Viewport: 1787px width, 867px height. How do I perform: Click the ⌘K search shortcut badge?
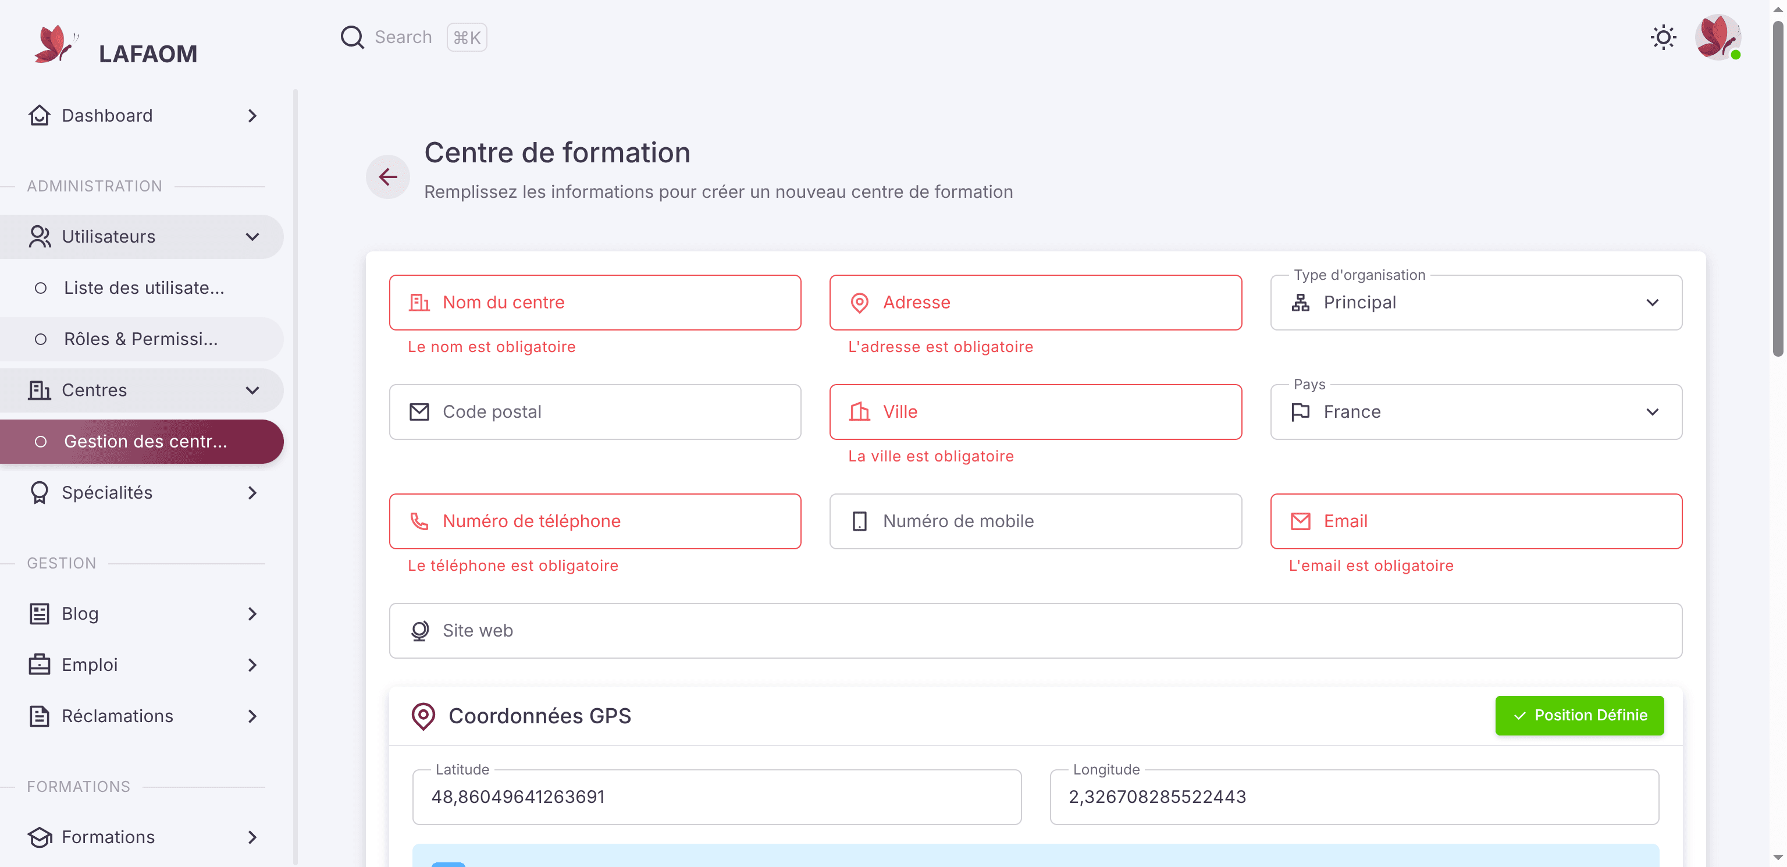pos(467,37)
